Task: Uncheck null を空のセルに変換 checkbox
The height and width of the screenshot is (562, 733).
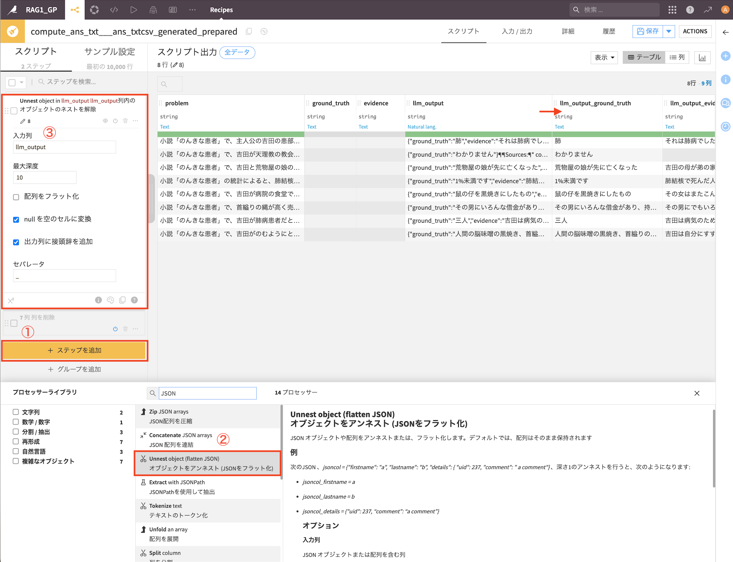Action: [x=16, y=220]
